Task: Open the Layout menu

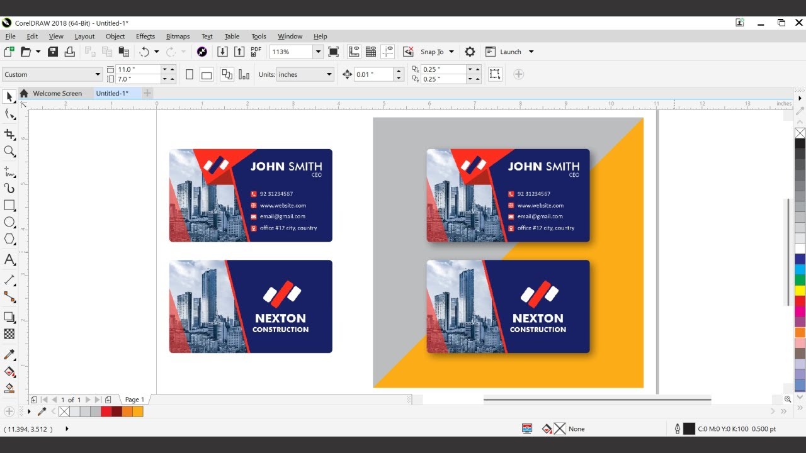Action: pos(84,36)
